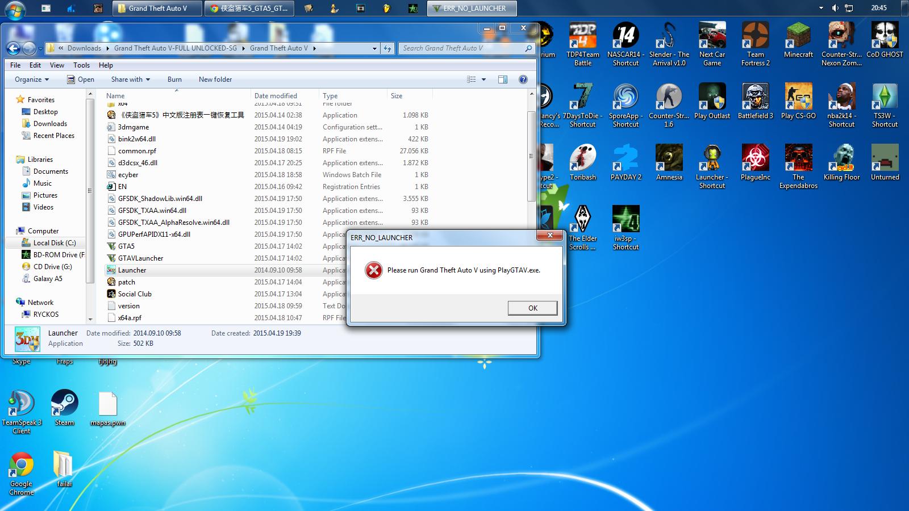This screenshot has width=909, height=511.
Task: Click Burn in Explorer toolbar
Action: tap(174, 79)
